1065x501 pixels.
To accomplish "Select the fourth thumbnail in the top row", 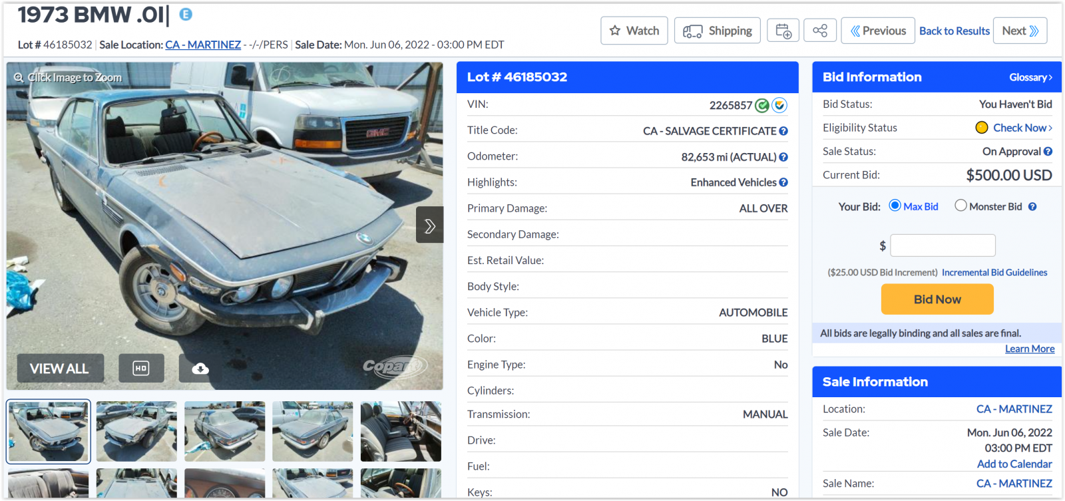I will click(313, 431).
